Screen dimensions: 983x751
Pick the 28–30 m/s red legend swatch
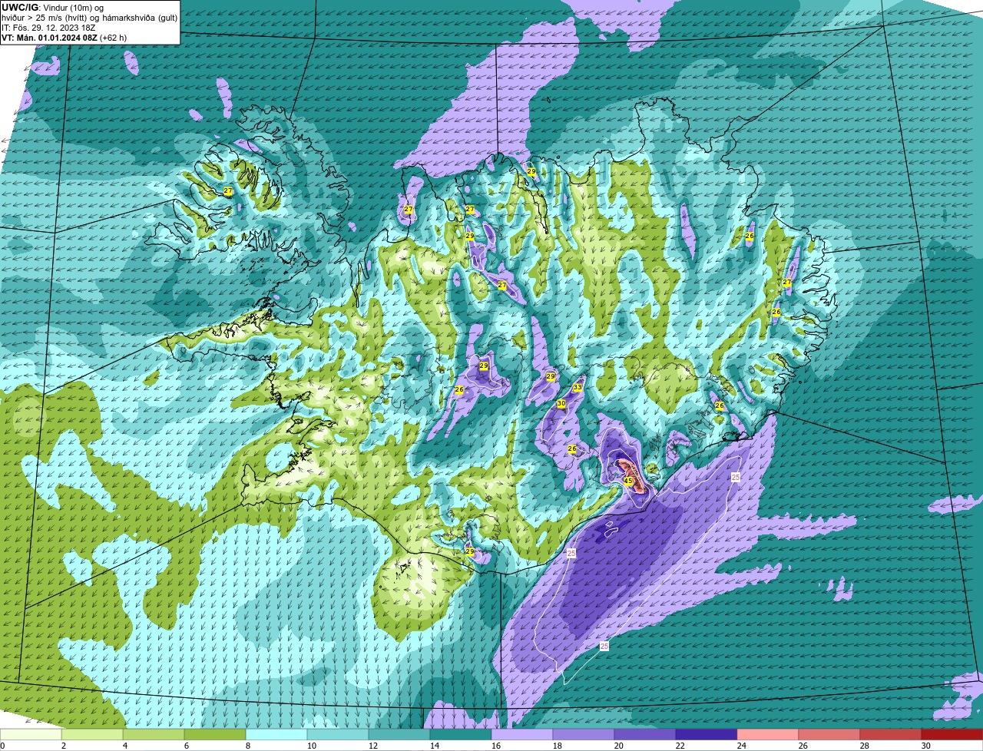tap(891, 734)
